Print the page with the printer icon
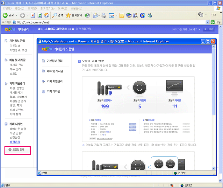 [104, 15]
